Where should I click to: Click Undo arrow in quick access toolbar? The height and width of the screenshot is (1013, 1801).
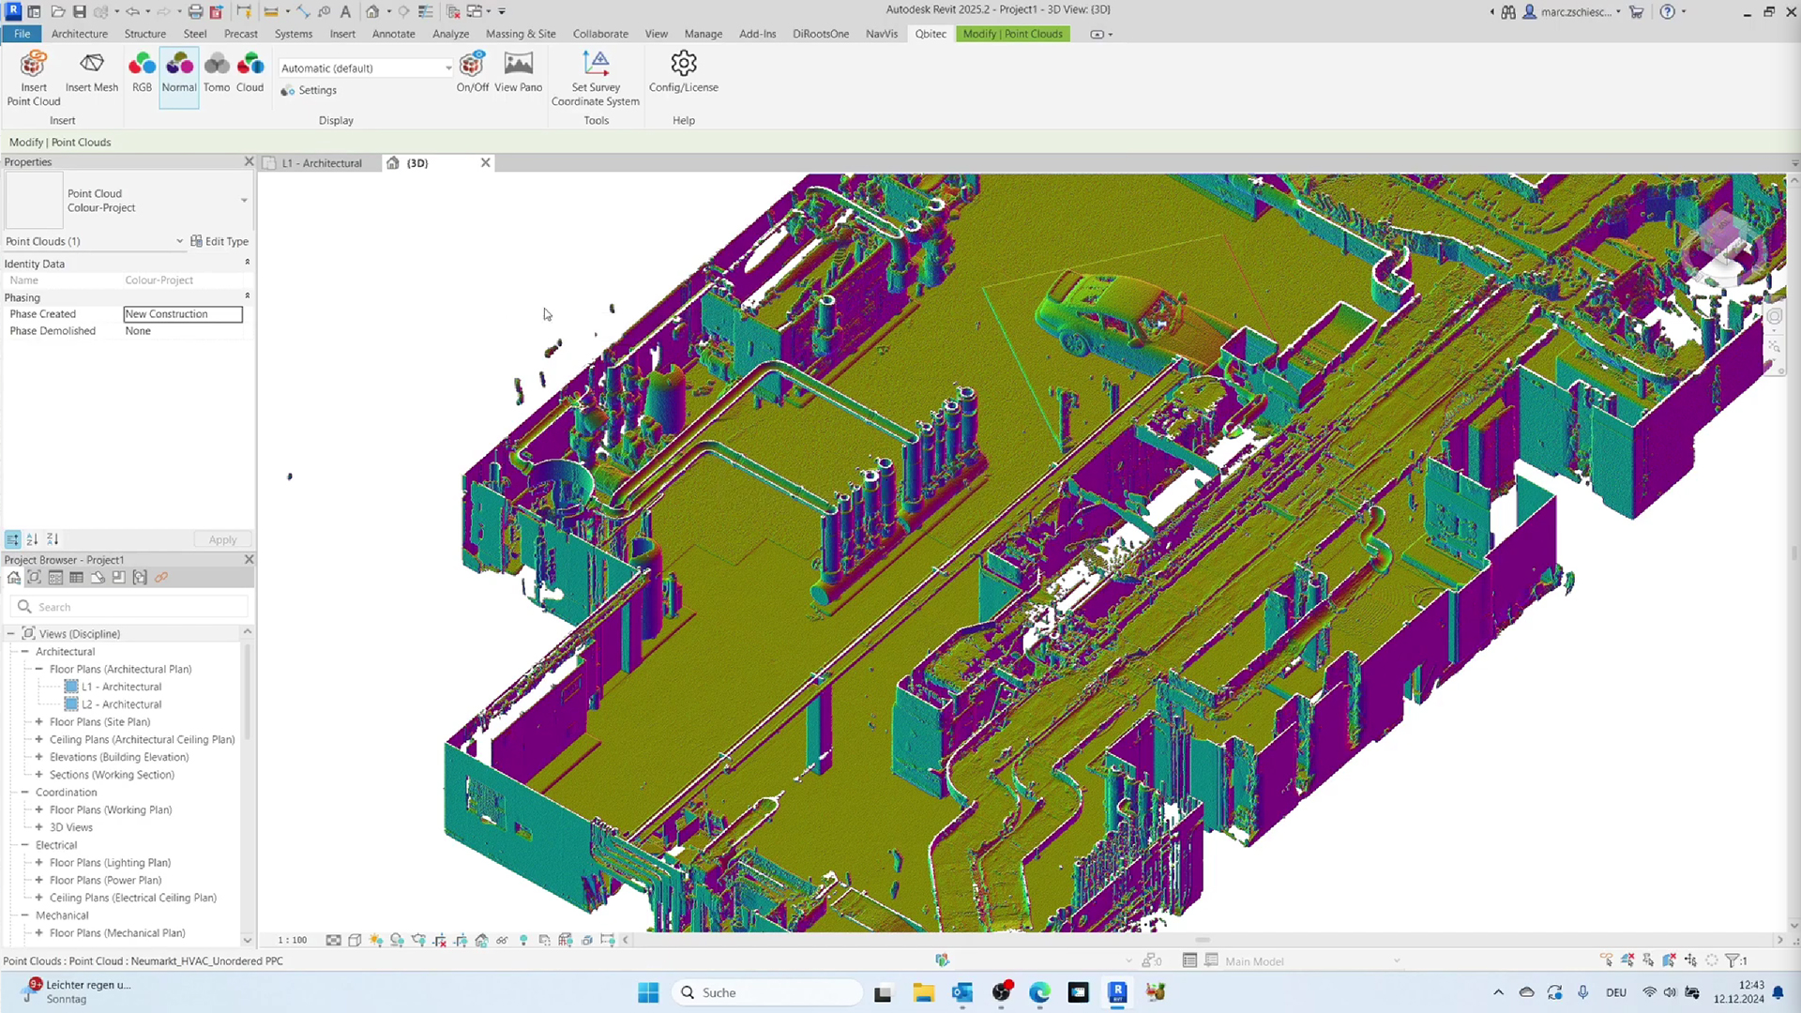pos(132,11)
